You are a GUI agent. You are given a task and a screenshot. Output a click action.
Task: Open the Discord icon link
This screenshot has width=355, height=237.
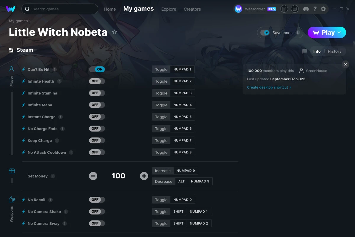tap(306, 9)
